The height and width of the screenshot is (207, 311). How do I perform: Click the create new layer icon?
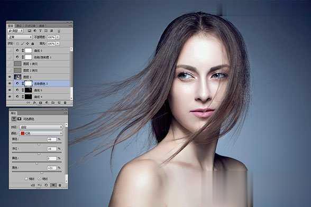tap(59, 103)
